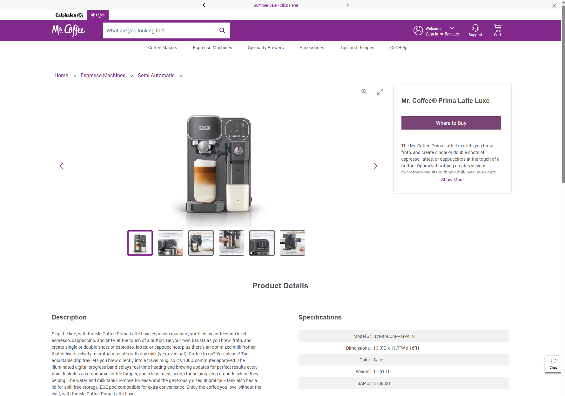
Task: Go to Semi-Automatic breadcrumb
Action: pos(156,75)
